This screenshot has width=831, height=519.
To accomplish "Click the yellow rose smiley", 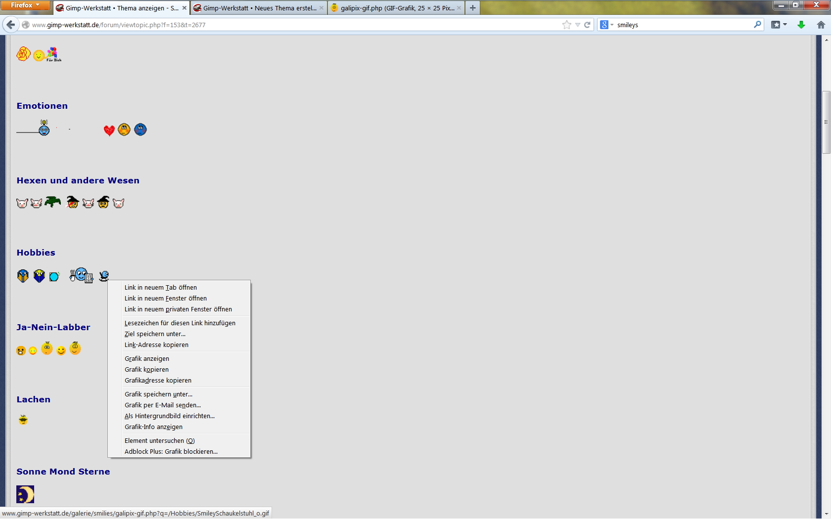I will pyautogui.click(x=23, y=53).
